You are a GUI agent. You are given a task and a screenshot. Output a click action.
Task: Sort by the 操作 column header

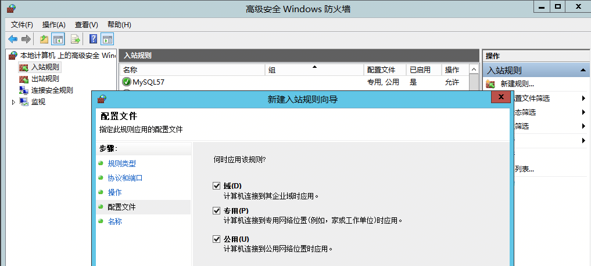tap(456, 70)
